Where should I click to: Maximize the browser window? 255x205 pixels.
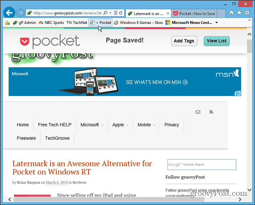click(x=234, y=4)
